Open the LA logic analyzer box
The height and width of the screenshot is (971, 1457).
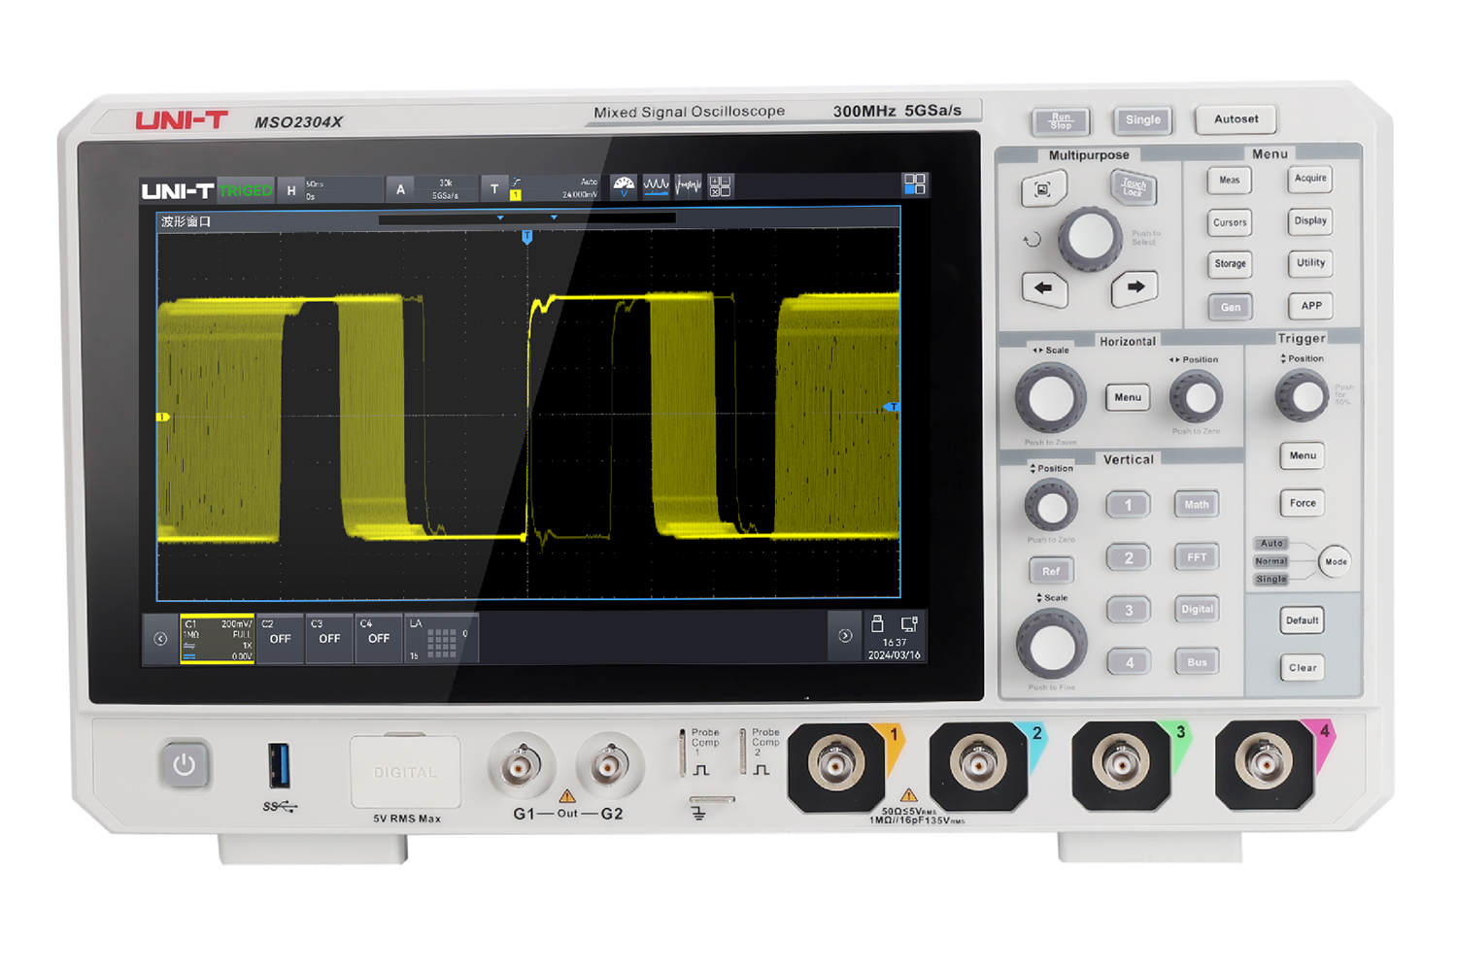tap(441, 639)
